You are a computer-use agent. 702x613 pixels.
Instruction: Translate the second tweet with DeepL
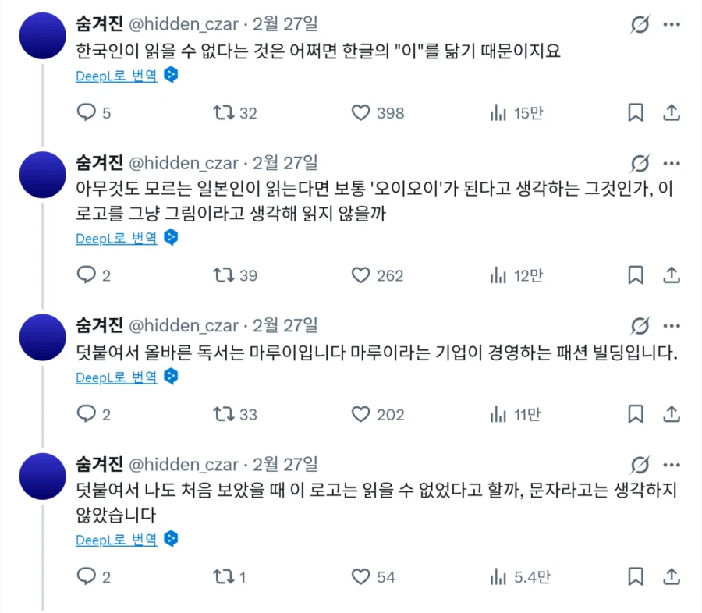pos(115,238)
